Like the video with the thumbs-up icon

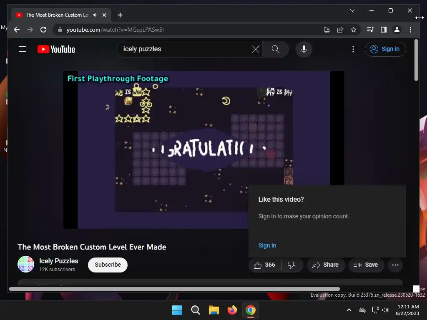[264, 265]
